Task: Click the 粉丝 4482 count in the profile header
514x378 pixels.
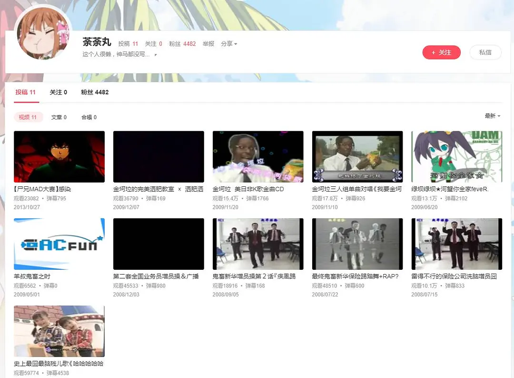Action: pos(182,44)
